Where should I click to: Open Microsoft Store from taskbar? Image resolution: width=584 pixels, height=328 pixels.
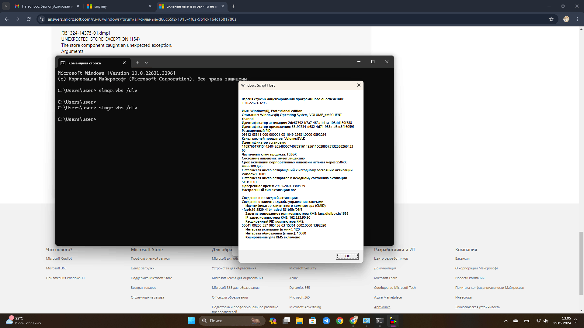pyautogui.click(x=313, y=321)
